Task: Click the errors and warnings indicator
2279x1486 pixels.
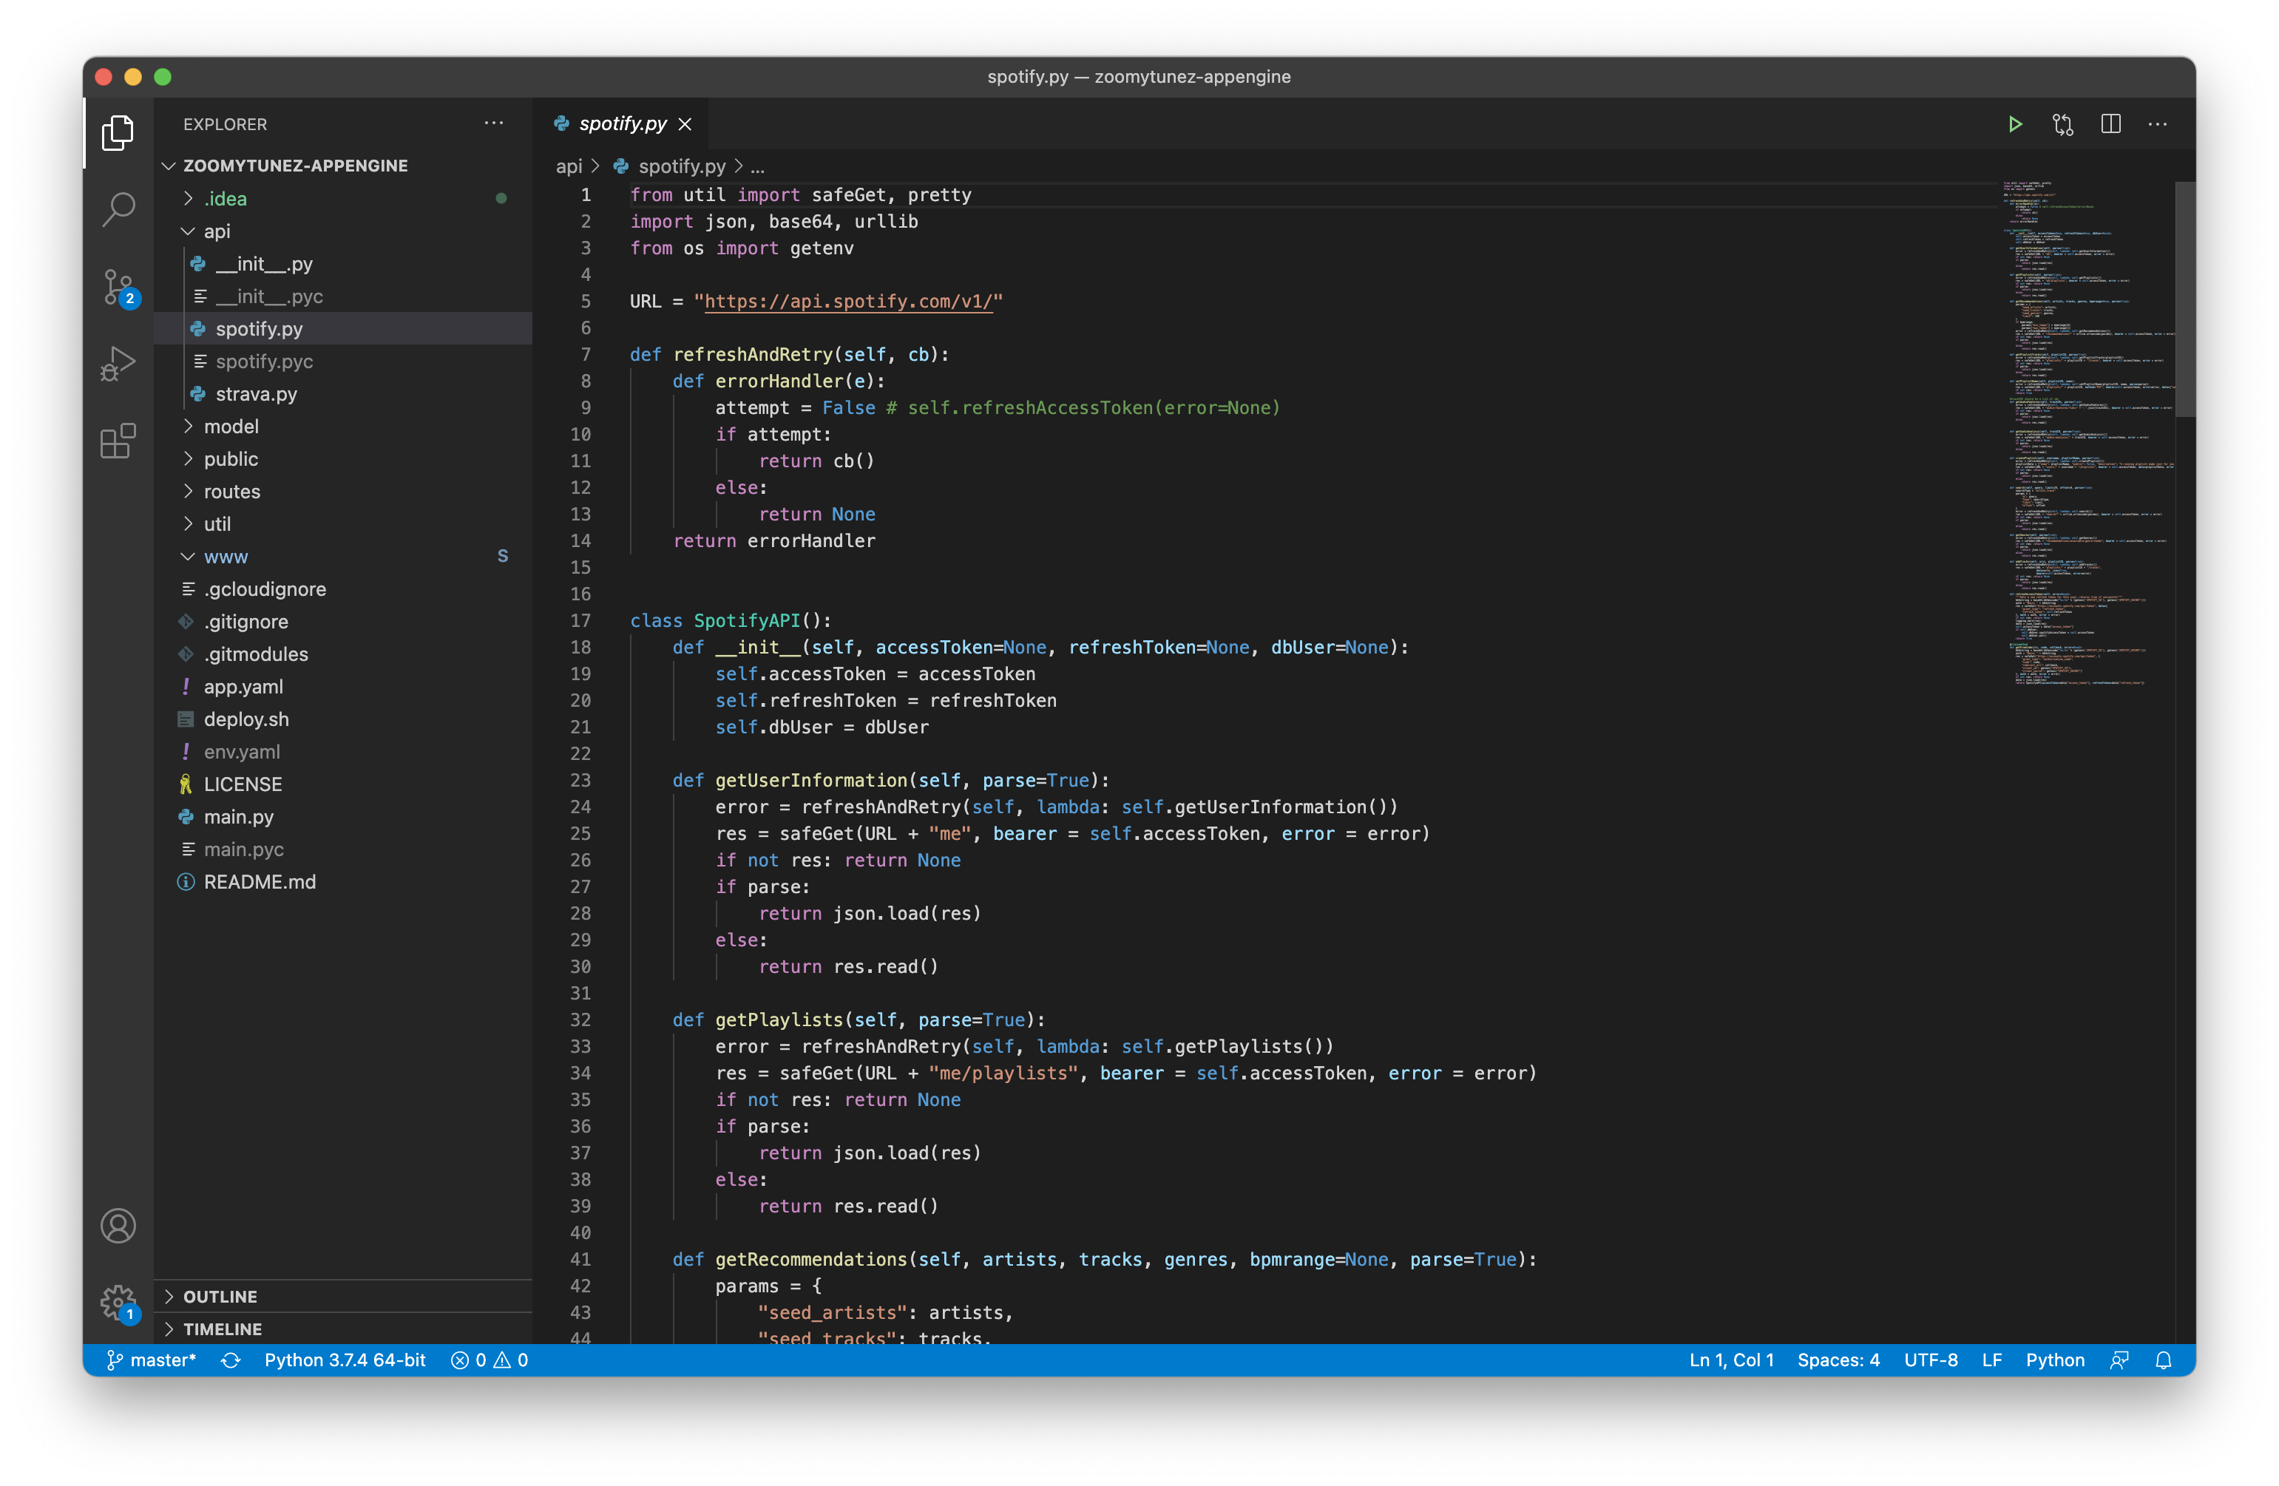Action: [x=490, y=1360]
